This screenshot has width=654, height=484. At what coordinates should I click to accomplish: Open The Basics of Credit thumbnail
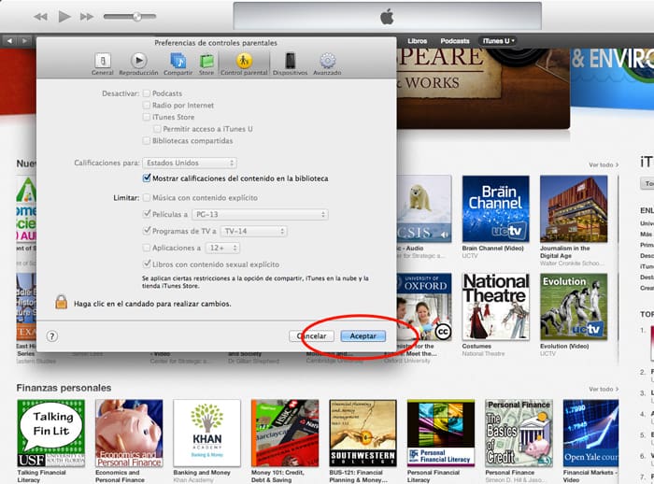pos(519,434)
